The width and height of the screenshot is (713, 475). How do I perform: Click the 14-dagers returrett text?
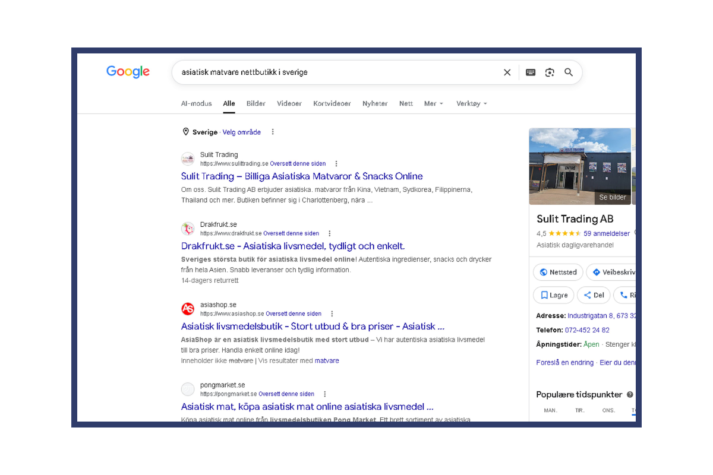pyautogui.click(x=210, y=280)
